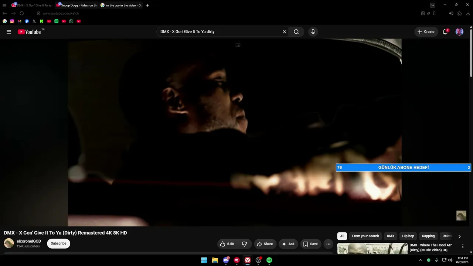Clear the search box with X
Viewport: 473px width, 266px height.
(x=285, y=32)
